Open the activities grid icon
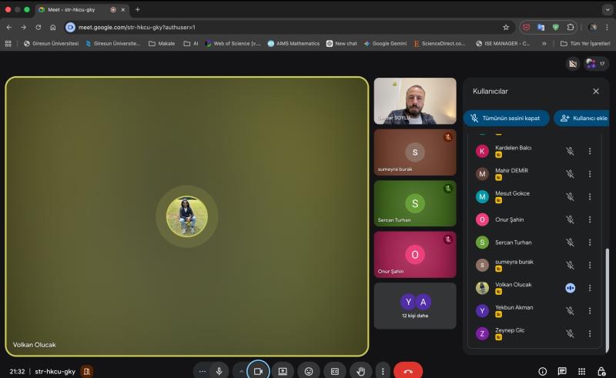This screenshot has height=378, width=616. [581, 371]
